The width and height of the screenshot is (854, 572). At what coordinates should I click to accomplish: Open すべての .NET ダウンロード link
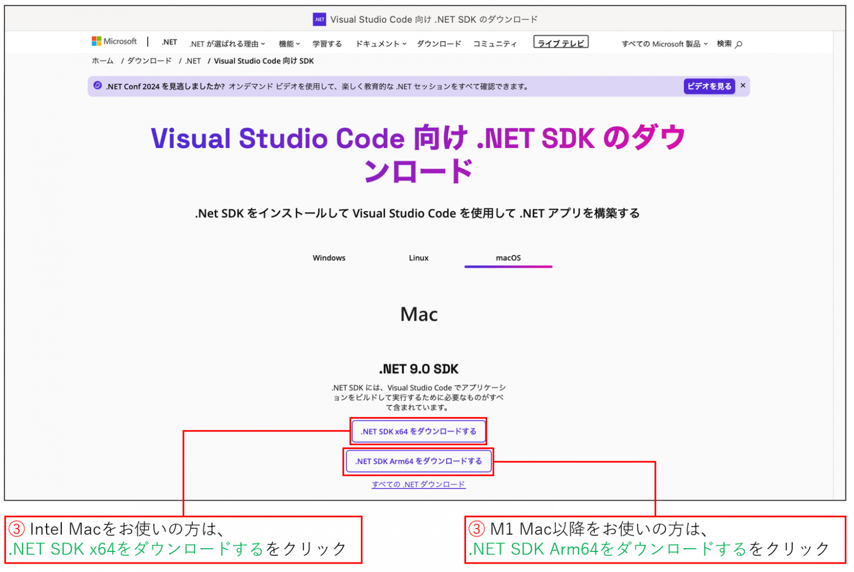(x=418, y=484)
